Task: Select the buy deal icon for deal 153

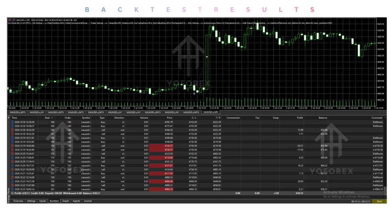Action: (x=12, y=158)
